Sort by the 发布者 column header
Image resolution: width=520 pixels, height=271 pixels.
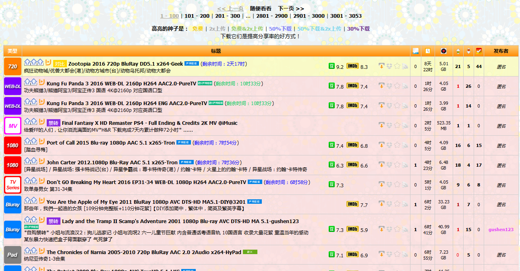[x=501, y=51]
